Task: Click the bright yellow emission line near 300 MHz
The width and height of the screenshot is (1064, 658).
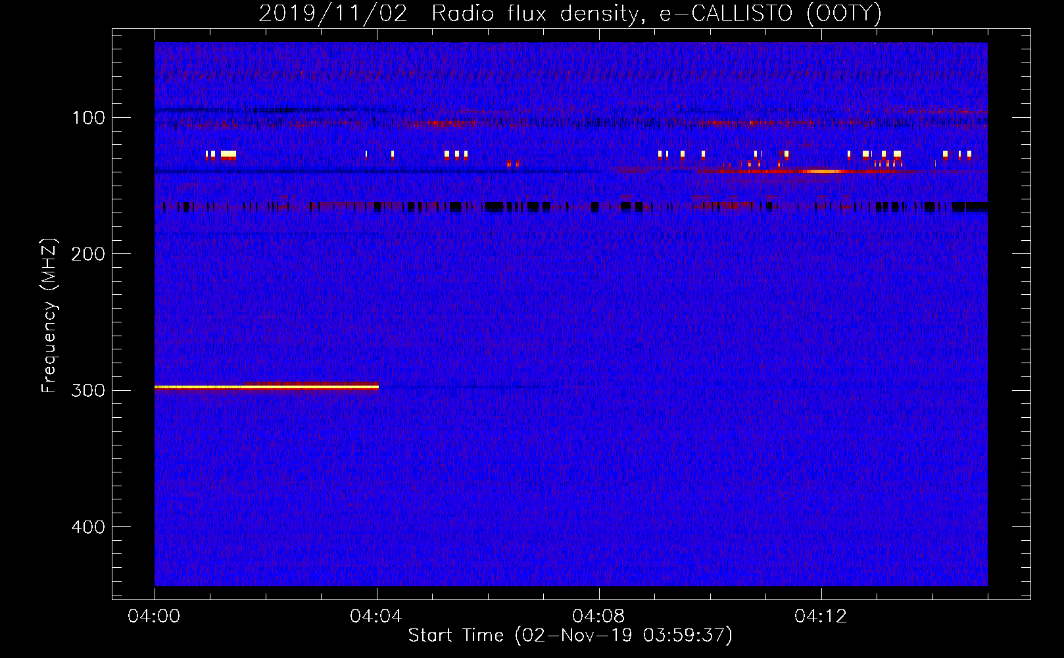Action: coord(266,387)
